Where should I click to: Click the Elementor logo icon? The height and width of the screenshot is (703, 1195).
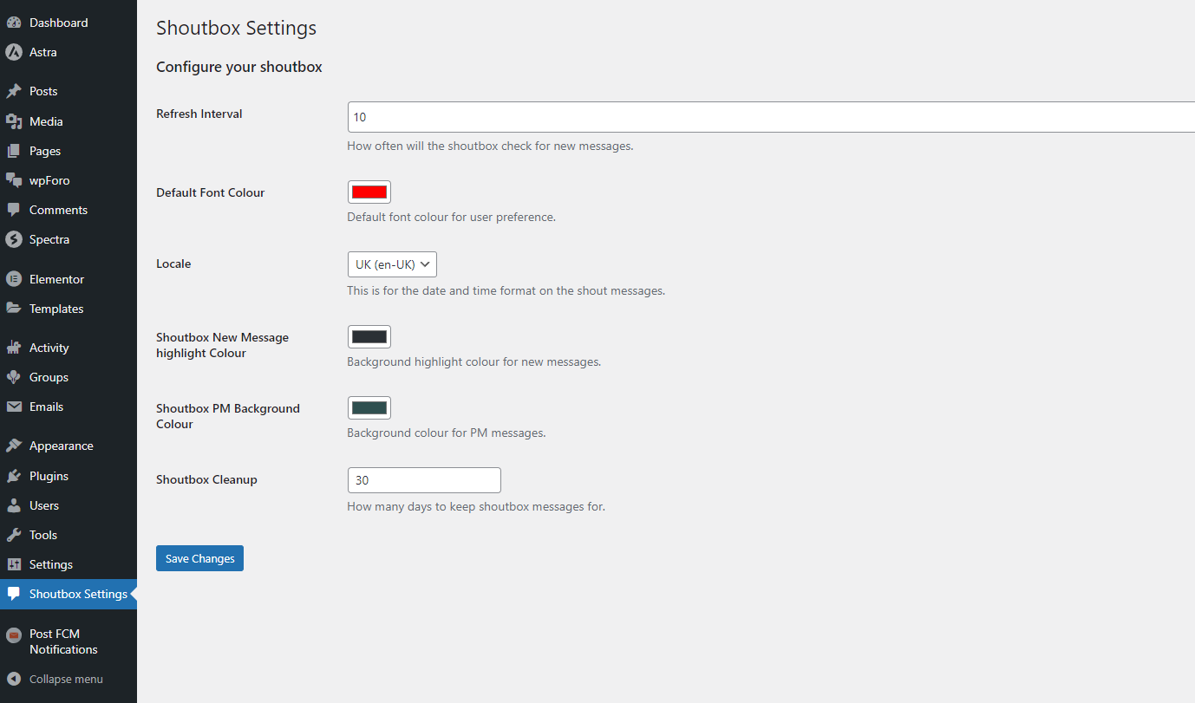14,279
